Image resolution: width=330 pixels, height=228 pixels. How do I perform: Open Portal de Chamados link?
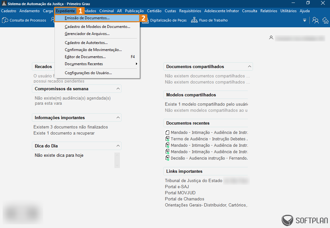[x=184, y=199]
